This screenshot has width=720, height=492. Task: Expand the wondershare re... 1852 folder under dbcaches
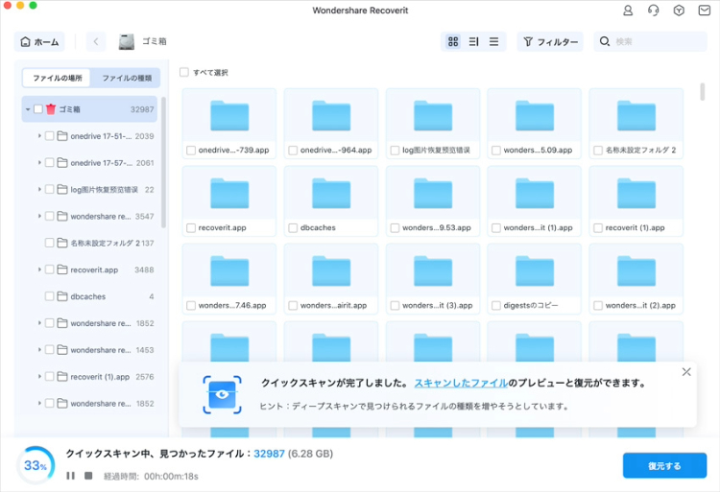coord(39,323)
